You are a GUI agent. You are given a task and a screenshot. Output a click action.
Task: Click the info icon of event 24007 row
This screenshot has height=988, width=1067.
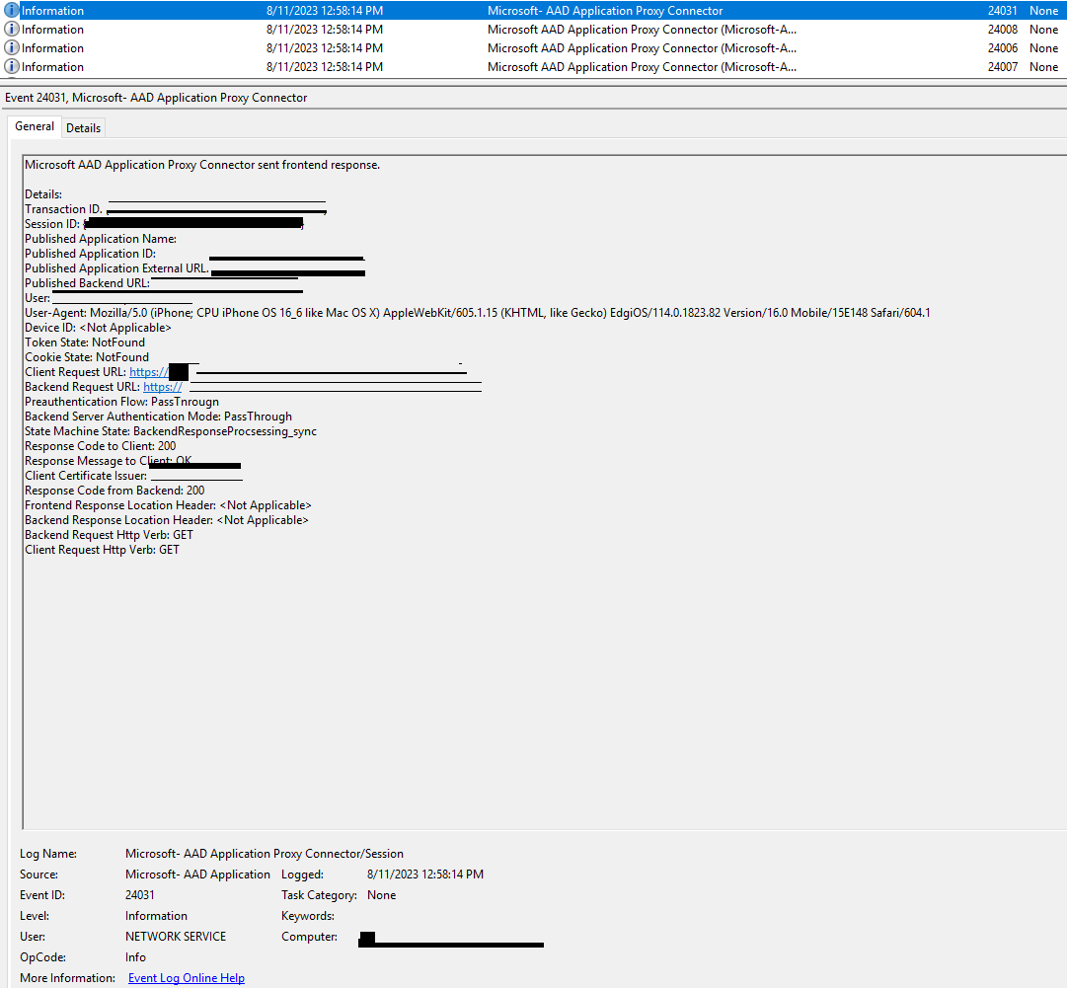pyautogui.click(x=12, y=67)
